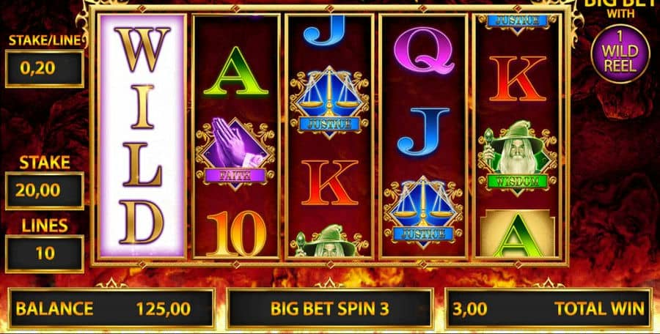This screenshot has height=334, width=660.
Task: Click the 1 Wild Reel purple badge
Action: [620, 53]
